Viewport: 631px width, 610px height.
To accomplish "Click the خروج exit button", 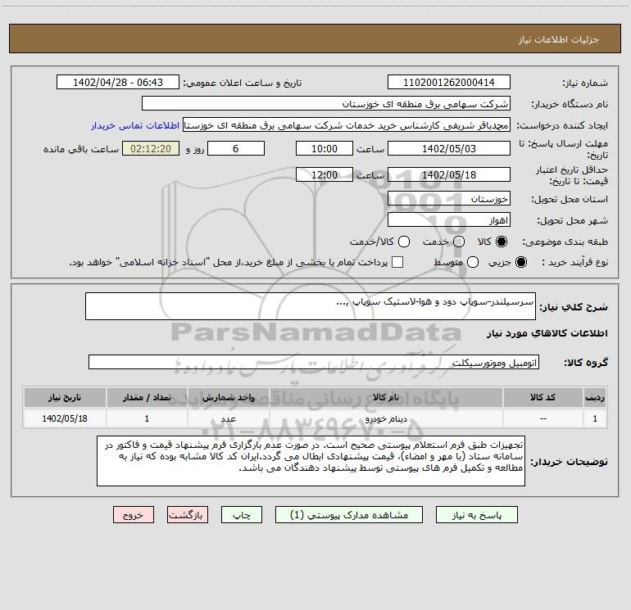I will click(x=134, y=515).
